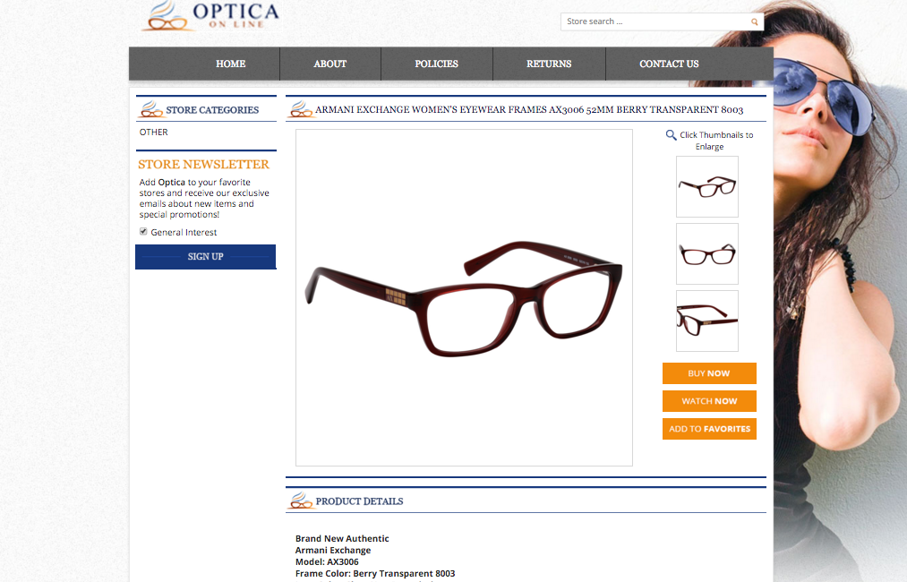The height and width of the screenshot is (582, 907).
Task: Select the first glasses thumbnail
Action: click(706, 187)
